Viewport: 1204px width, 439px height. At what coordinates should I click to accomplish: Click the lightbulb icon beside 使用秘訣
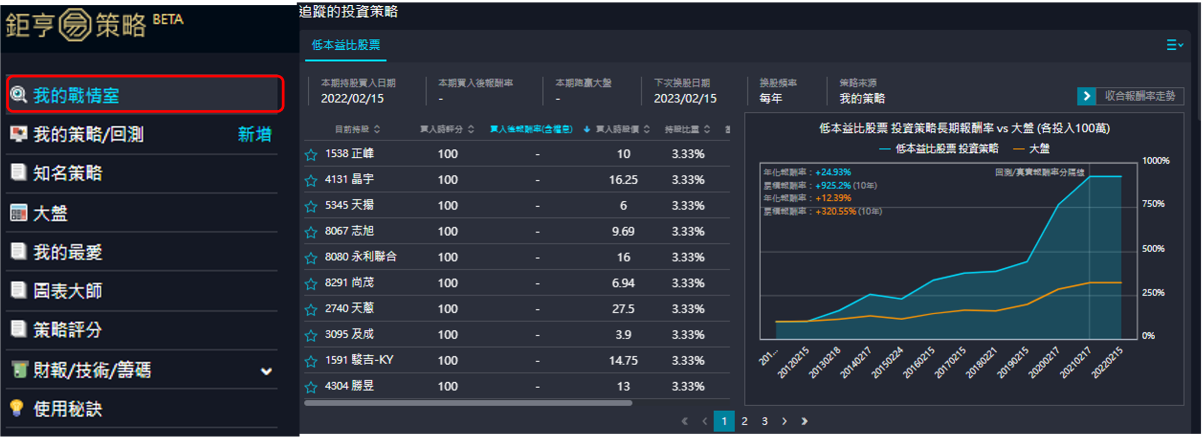[17, 408]
